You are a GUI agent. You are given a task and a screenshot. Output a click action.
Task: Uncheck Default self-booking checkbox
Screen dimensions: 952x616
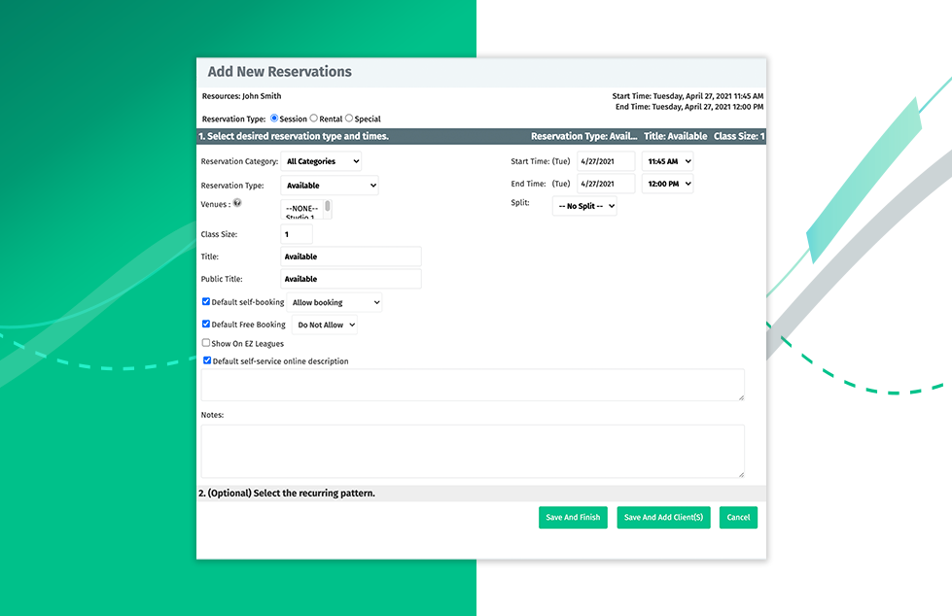(x=206, y=302)
